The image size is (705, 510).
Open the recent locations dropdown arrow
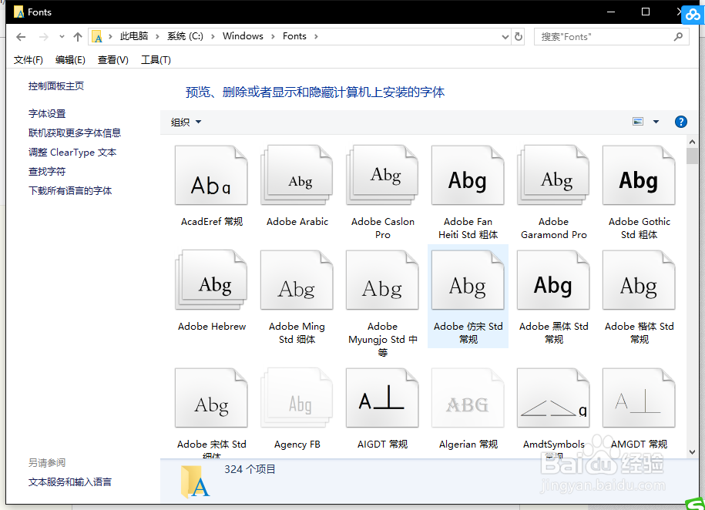point(62,37)
